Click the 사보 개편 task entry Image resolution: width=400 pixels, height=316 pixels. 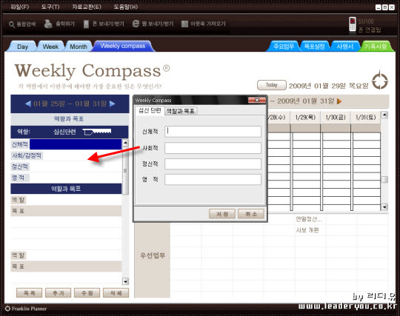[307, 230]
